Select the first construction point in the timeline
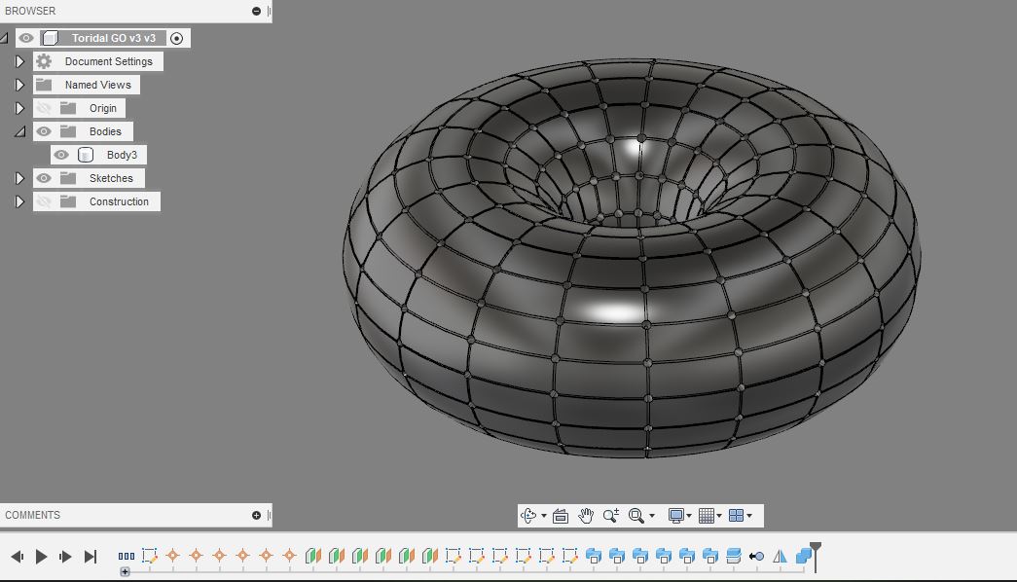 click(x=172, y=556)
